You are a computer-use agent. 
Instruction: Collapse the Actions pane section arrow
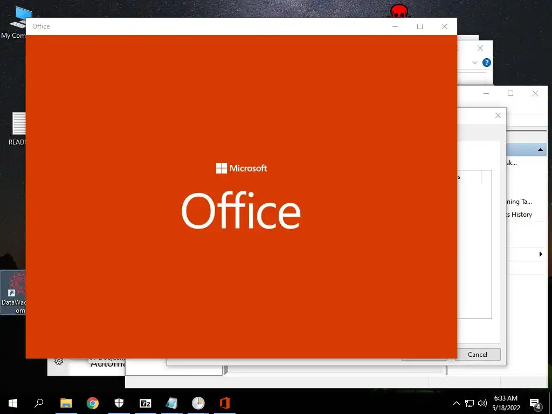pos(540,150)
